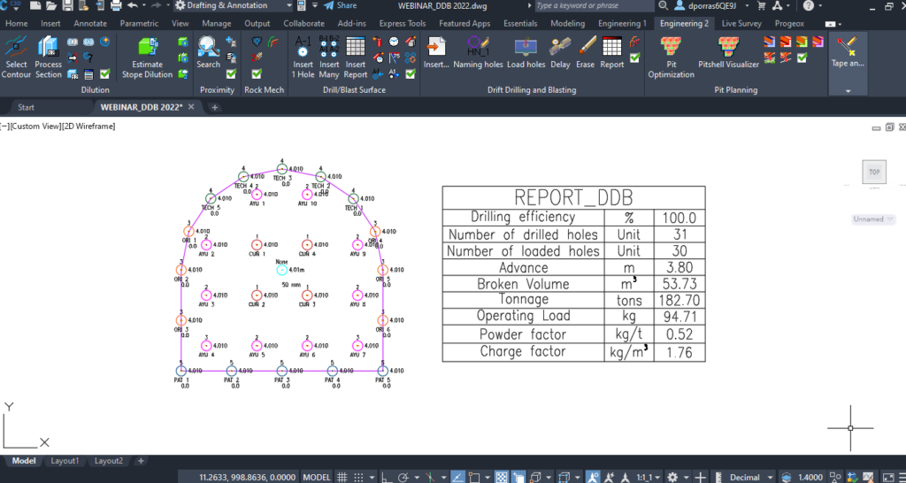Click the 2D Wireframe visual style label

(88, 126)
